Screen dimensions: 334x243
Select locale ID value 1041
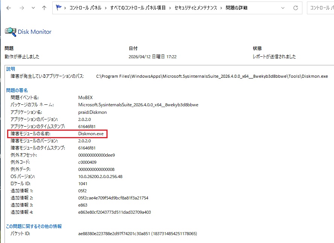(x=83, y=184)
